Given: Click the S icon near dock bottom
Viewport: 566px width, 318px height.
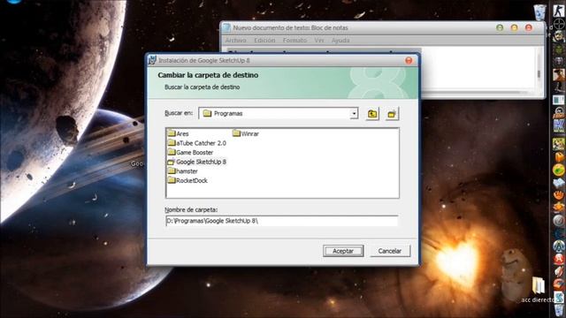Looking at the screenshot, I should tap(559, 297).
